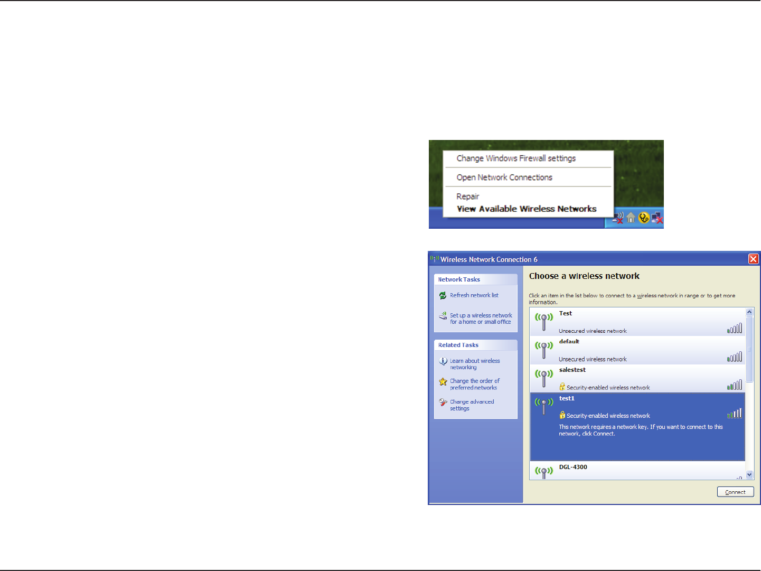The image size is (761, 571).
Task: Click the wireless icon in the window title bar
Action: click(x=435, y=259)
